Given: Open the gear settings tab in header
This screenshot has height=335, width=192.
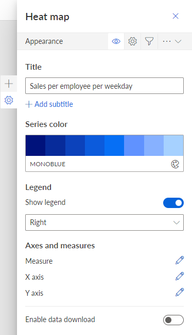Looking at the screenshot, I should coord(132,41).
